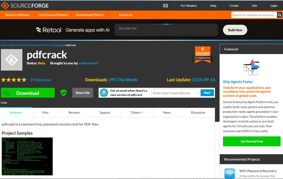Open the Files tab
The image size is (283, 179).
[45, 112]
